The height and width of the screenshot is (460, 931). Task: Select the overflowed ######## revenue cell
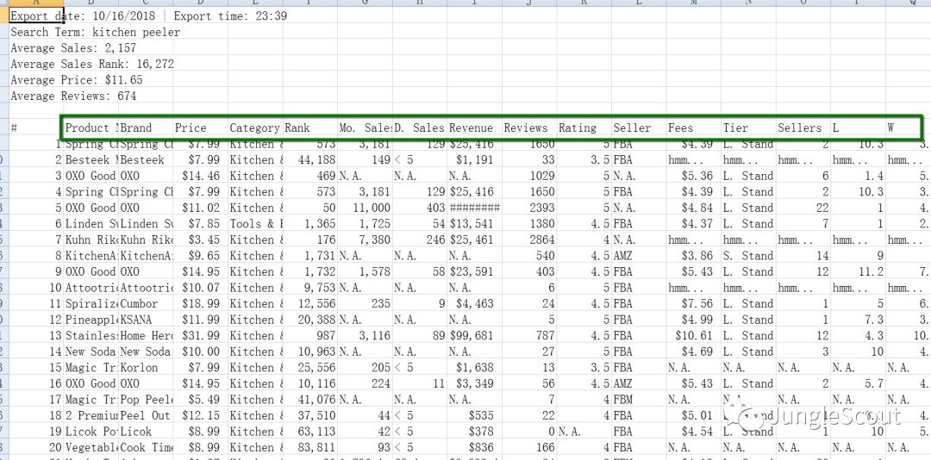coord(474,208)
